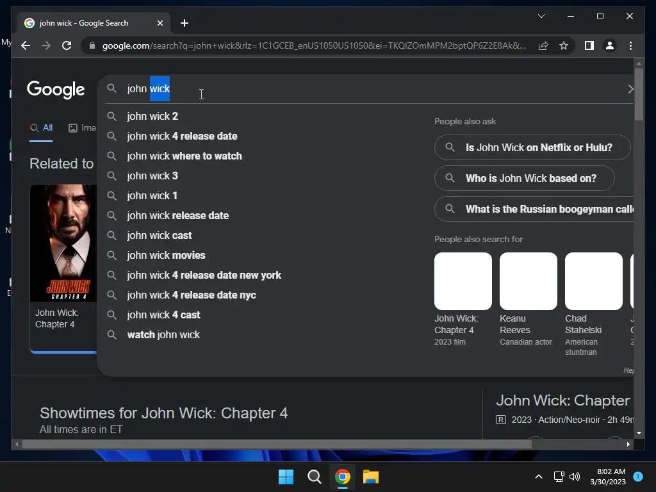Screen dimensions: 656x492
Task: Click the scroll-down arrow of the scrollbar
Action: tap(639, 433)
